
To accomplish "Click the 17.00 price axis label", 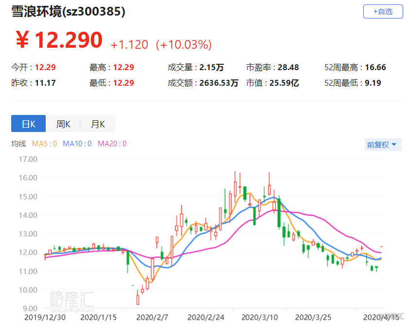I will (28, 159).
